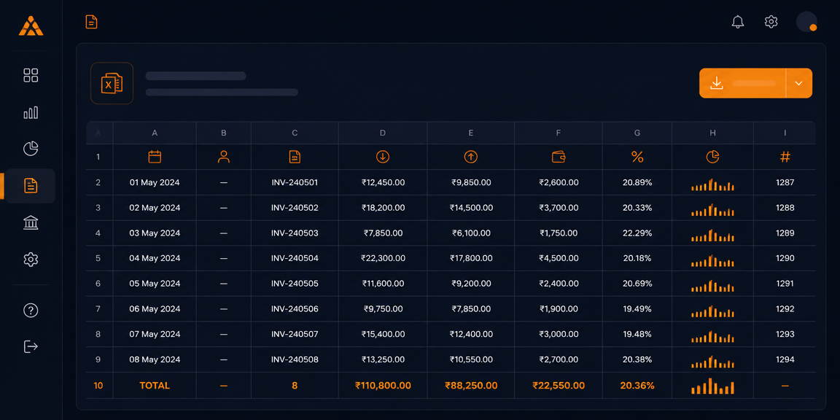Expand the download button dropdown chevron
This screenshot has width=840, height=420.
tap(798, 83)
